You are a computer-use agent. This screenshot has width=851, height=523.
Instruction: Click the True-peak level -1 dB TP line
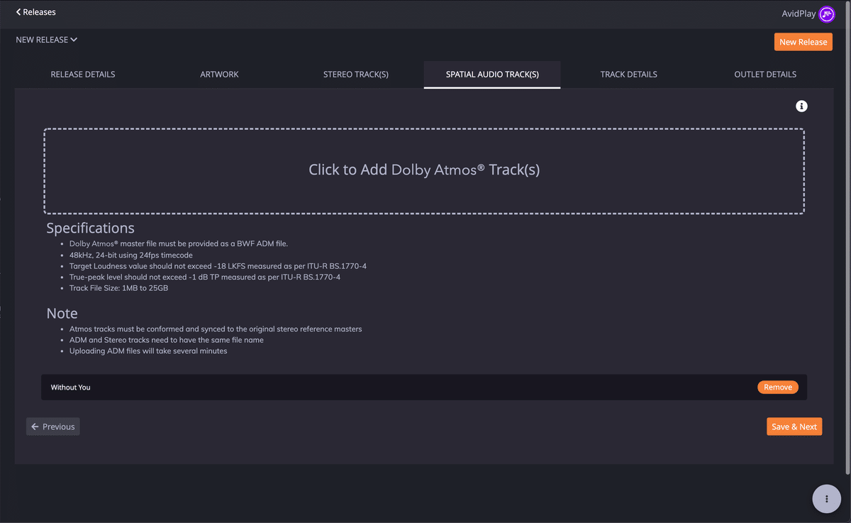click(x=205, y=277)
